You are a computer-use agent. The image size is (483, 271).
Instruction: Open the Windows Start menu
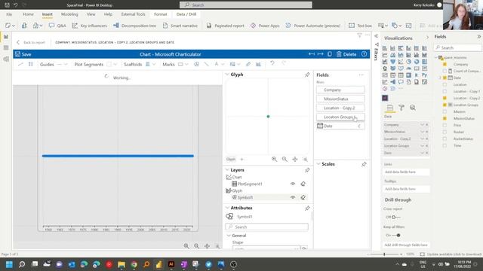(9, 264)
